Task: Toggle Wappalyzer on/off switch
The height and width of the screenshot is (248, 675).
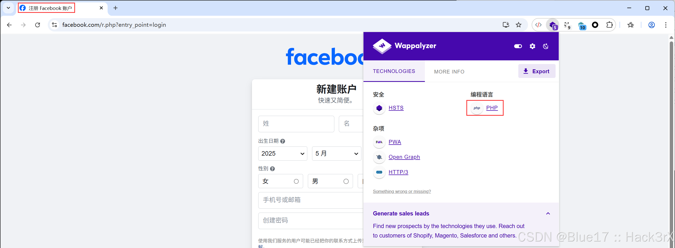Action: coord(518,46)
